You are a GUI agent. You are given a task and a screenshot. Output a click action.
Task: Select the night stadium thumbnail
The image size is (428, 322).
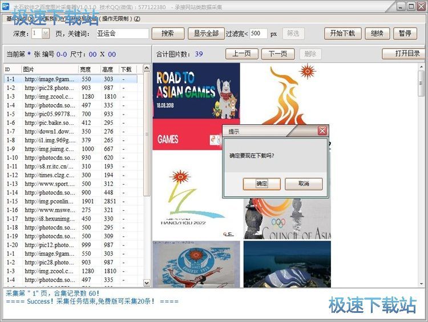[287, 264]
